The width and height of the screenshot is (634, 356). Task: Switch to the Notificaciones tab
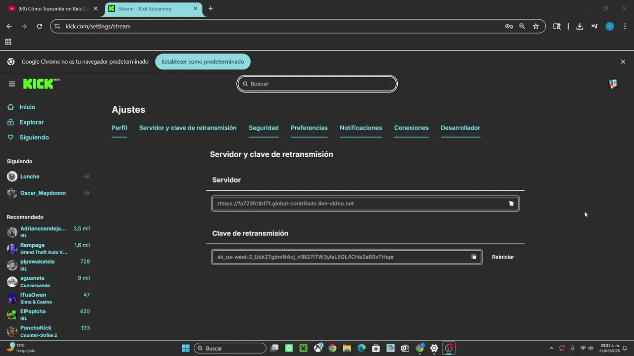[x=361, y=128]
